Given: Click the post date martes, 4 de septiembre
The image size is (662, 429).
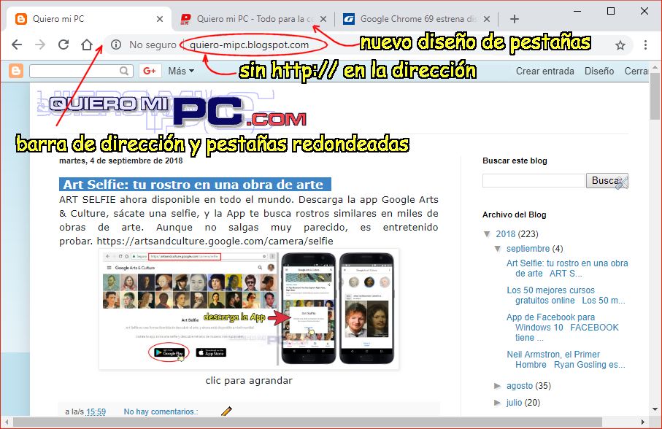Looking at the screenshot, I should 120,161.
